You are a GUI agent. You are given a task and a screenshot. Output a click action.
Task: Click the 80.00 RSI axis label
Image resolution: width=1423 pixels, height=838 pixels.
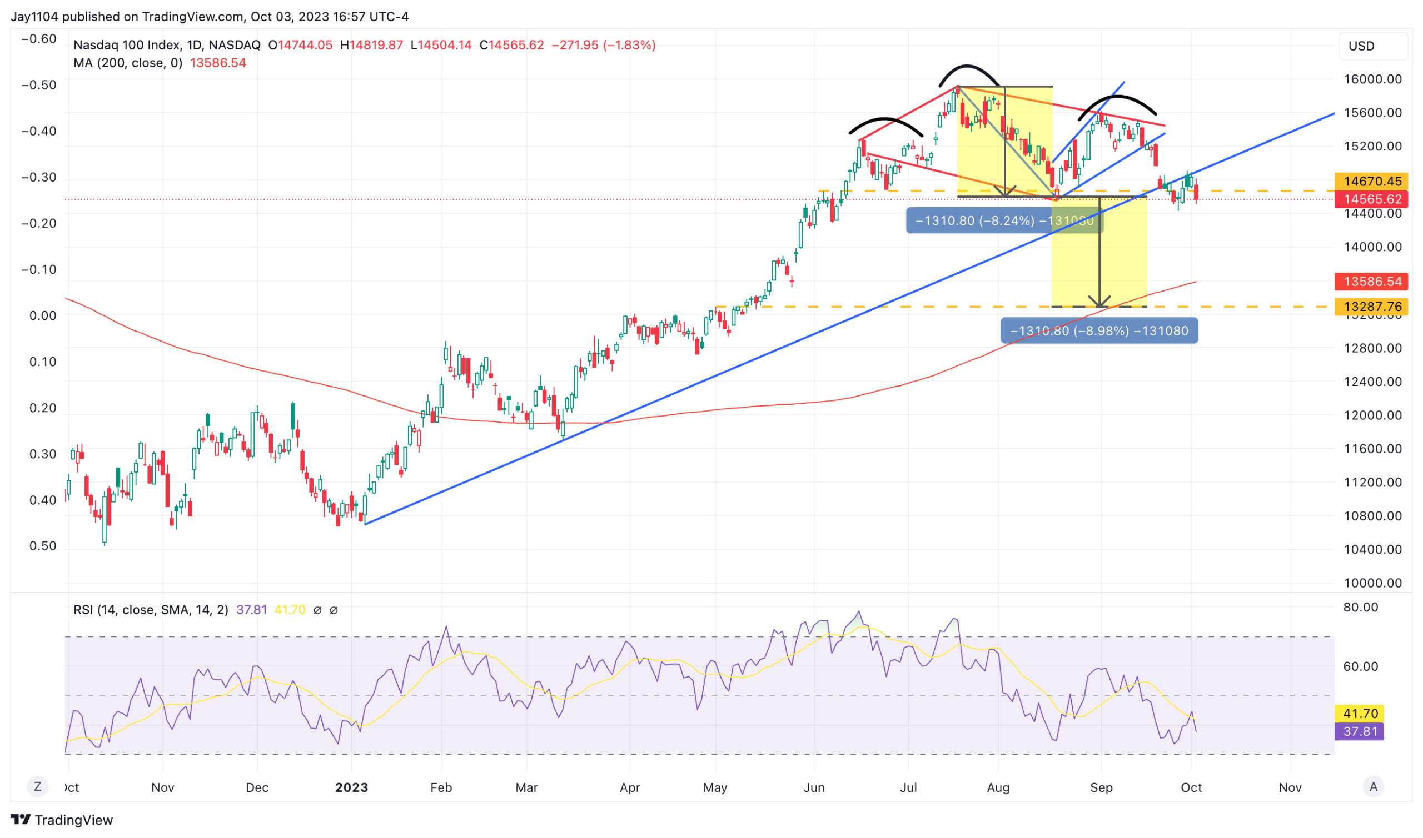tap(1360, 607)
